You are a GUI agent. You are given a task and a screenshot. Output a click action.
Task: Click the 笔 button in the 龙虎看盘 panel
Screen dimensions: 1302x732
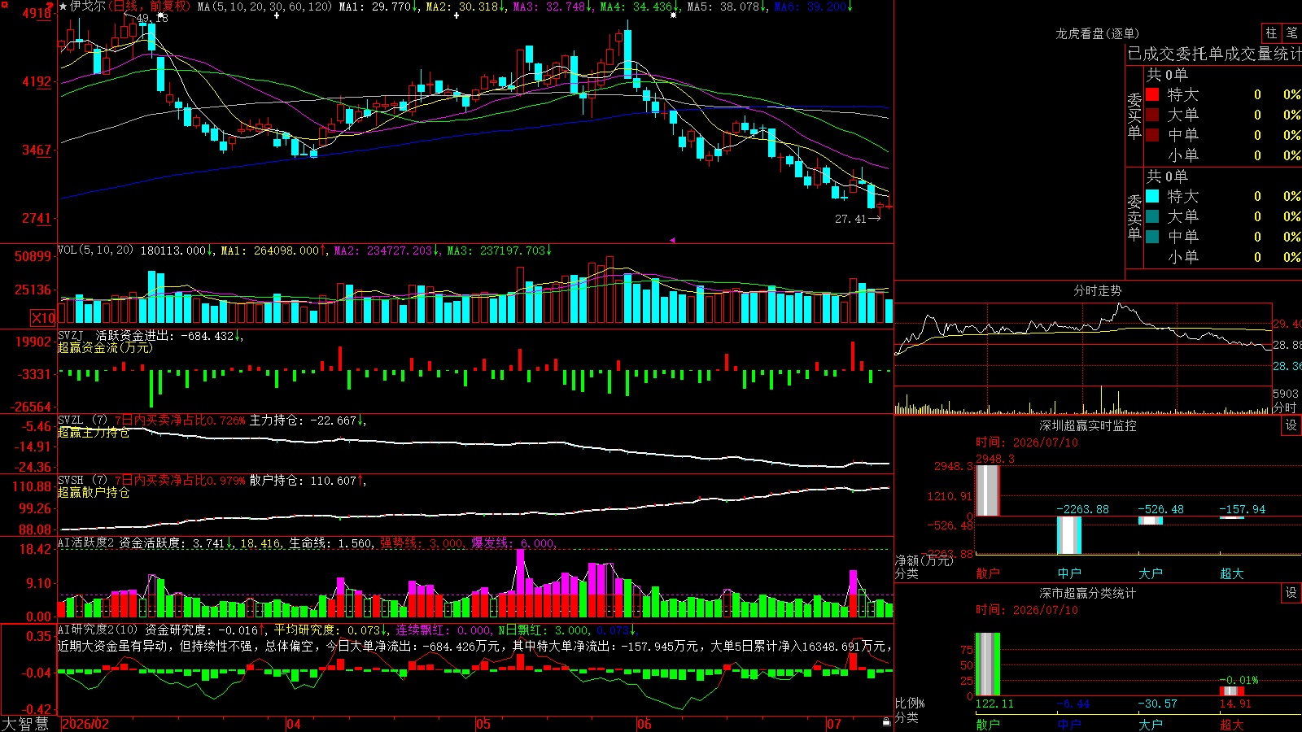(x=1291, y=33)
